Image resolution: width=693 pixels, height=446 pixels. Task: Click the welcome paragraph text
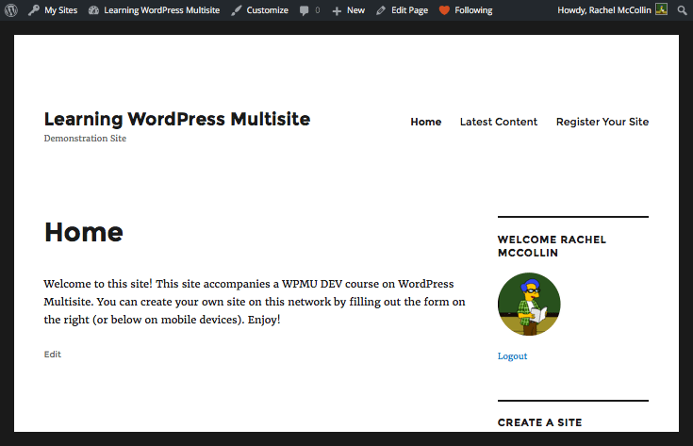coord(255,302)
